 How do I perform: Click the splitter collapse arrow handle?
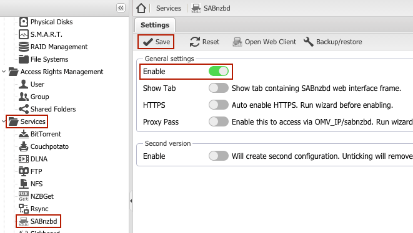[131, 201]
